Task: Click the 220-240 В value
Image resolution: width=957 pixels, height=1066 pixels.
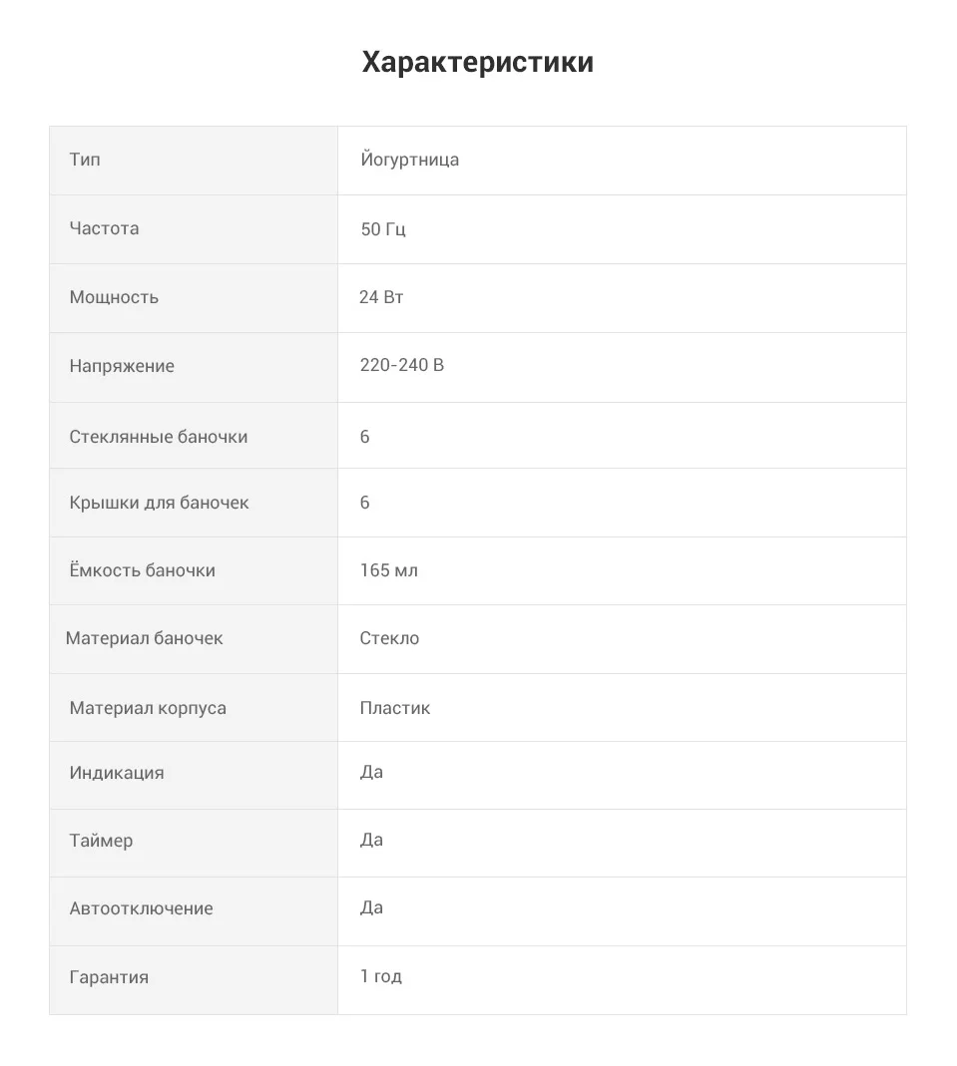Action: pyautogui.click(x=402, y=365)
